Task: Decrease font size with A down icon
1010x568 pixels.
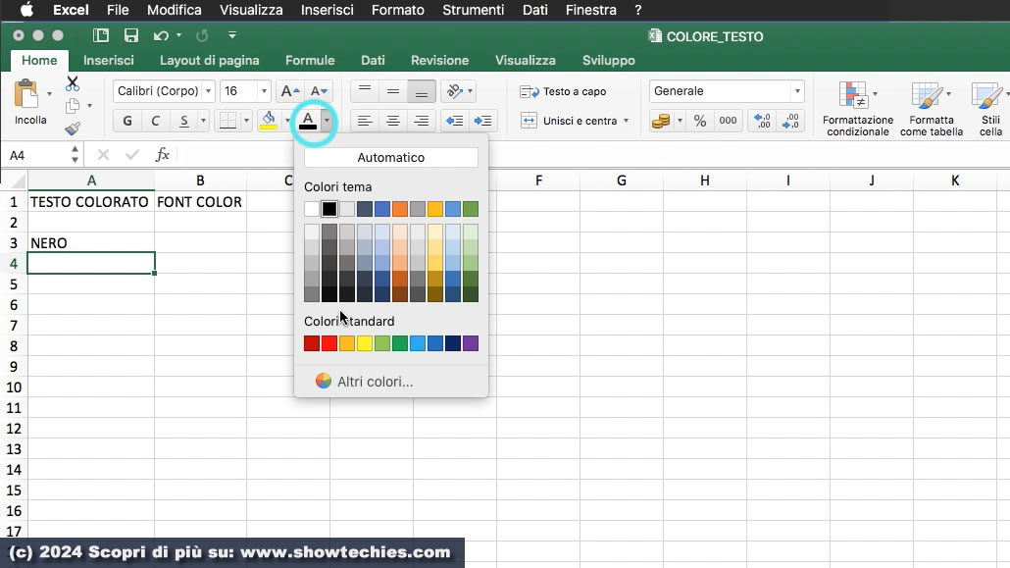Action: [x=319, y=91]
